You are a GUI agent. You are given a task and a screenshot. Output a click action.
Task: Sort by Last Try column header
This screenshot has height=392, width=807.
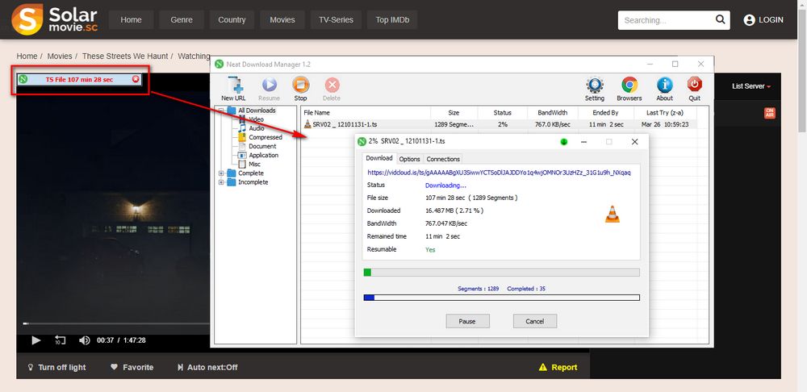[x=664, y=113]
